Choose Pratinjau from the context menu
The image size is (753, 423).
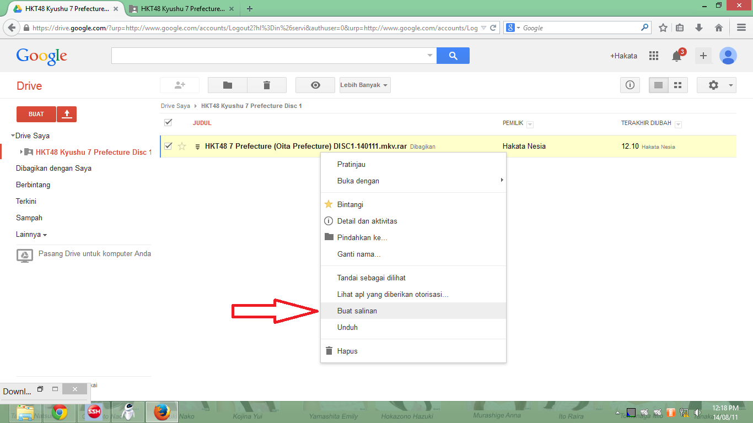pyautogui.click(x=413, y=164)
